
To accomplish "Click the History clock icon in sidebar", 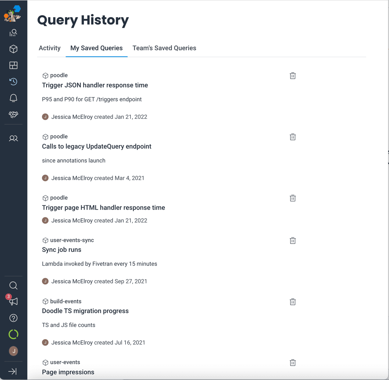I will pyautogui.click(x=13, y=81).
